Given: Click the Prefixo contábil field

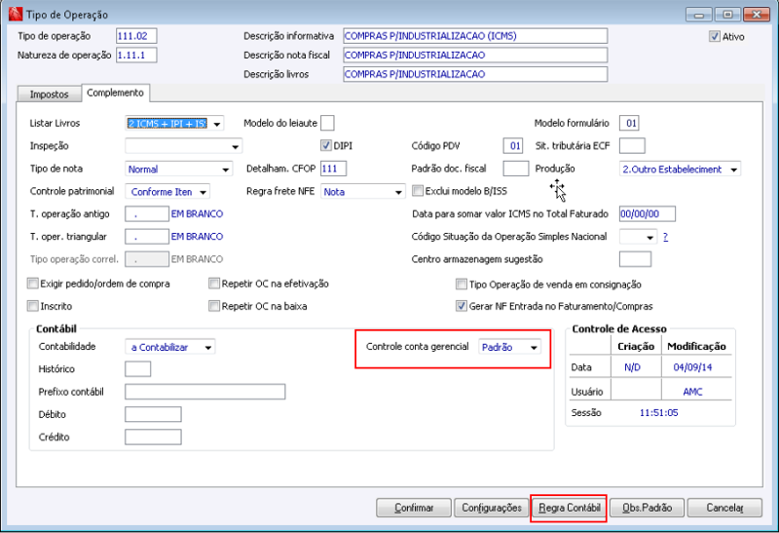Looking at the screenshot, I should (205, 392).
